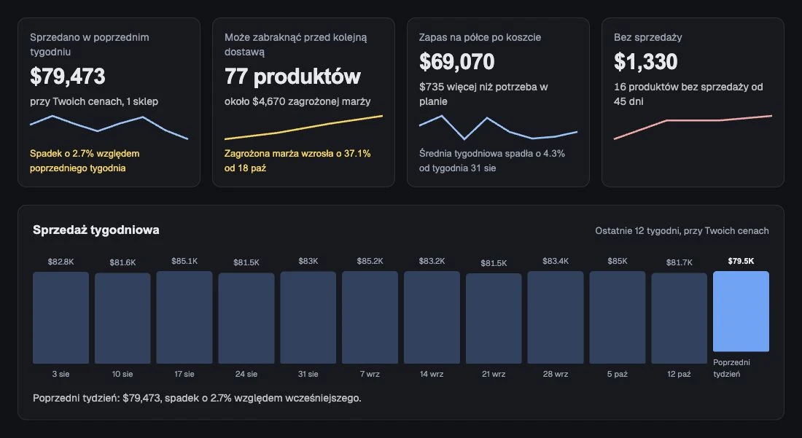802x438 pixels.
Task: Click '16 produktów bez sprzedaży od 45 dni'
Action: (688, 94)
